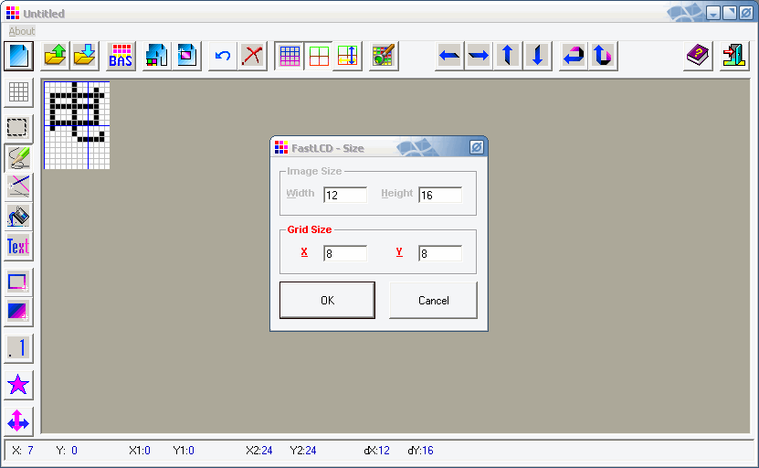Click the import image icon
Image resolution: width=759 pixels, height=468 pixels.
157,56
